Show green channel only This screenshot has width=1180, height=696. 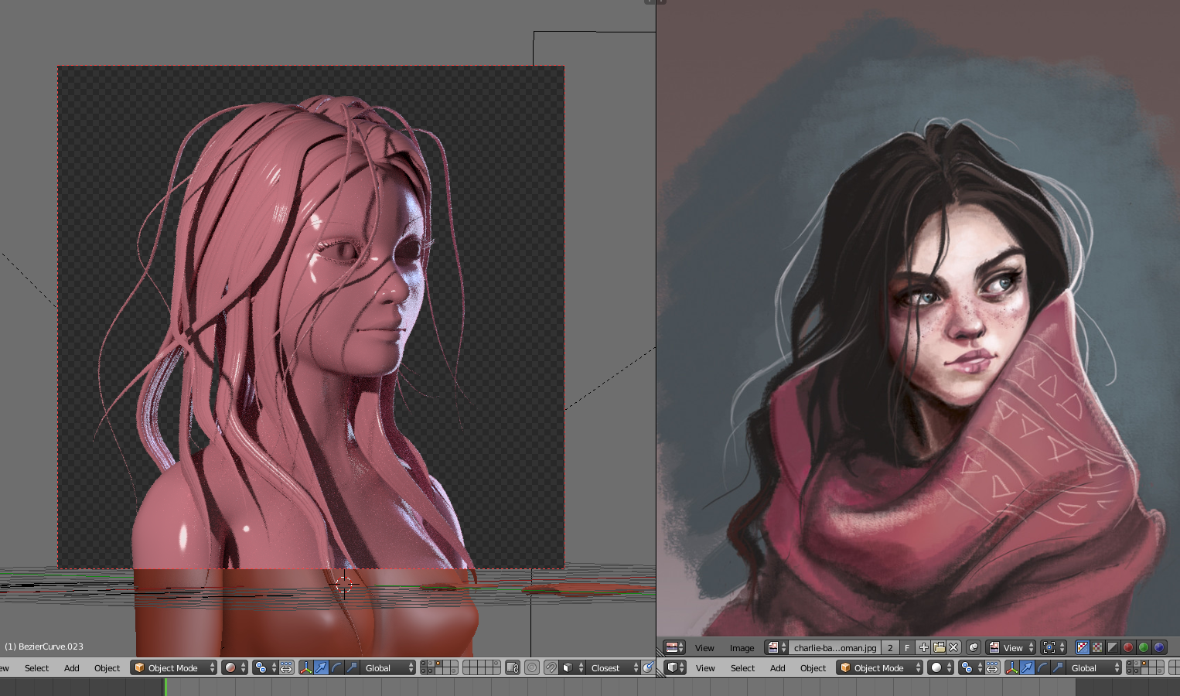(x=1144, y=647)
